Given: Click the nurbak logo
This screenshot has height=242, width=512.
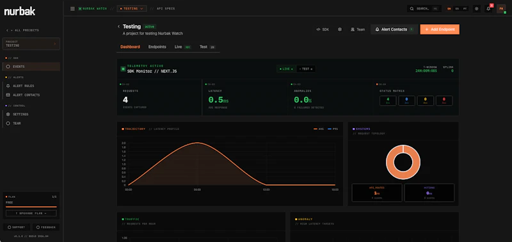Looking at the screenshot, I should click(x=20, y=12).
